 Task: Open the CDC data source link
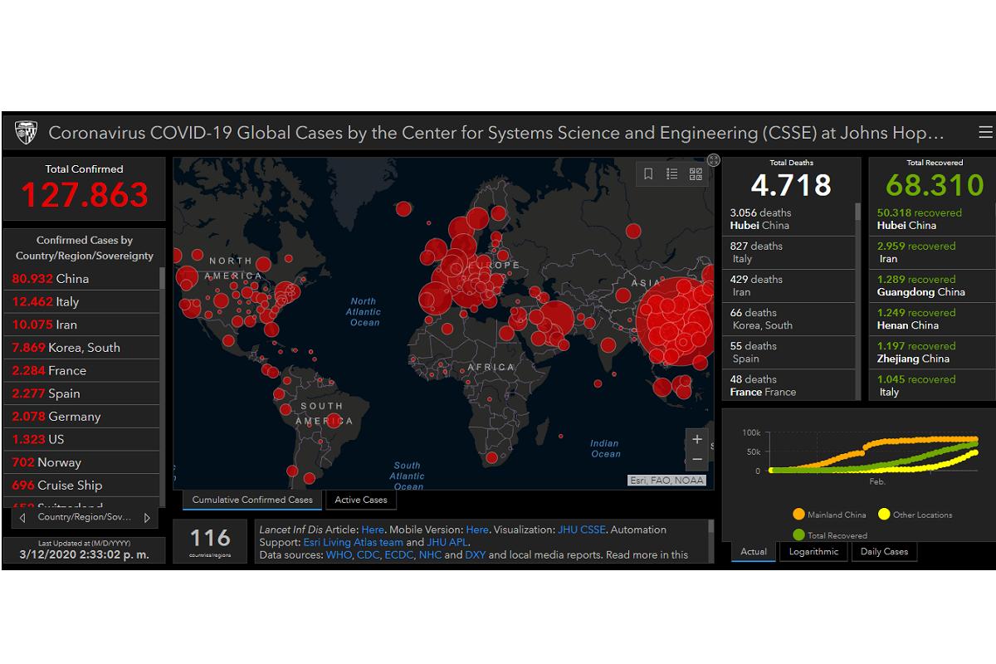coord(369,554)
